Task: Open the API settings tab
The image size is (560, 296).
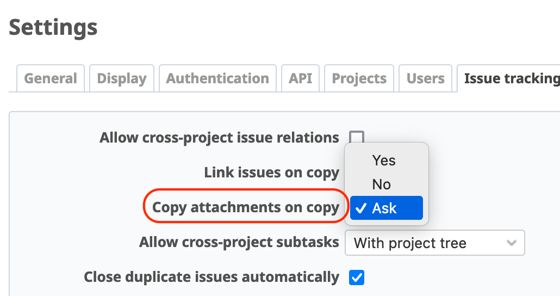Action: [301, 78]
